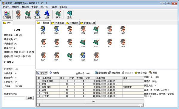The height and width of the screenshot is (109, 179).
Task: Select order row 6 石头蟹
Action: (90, 96)
